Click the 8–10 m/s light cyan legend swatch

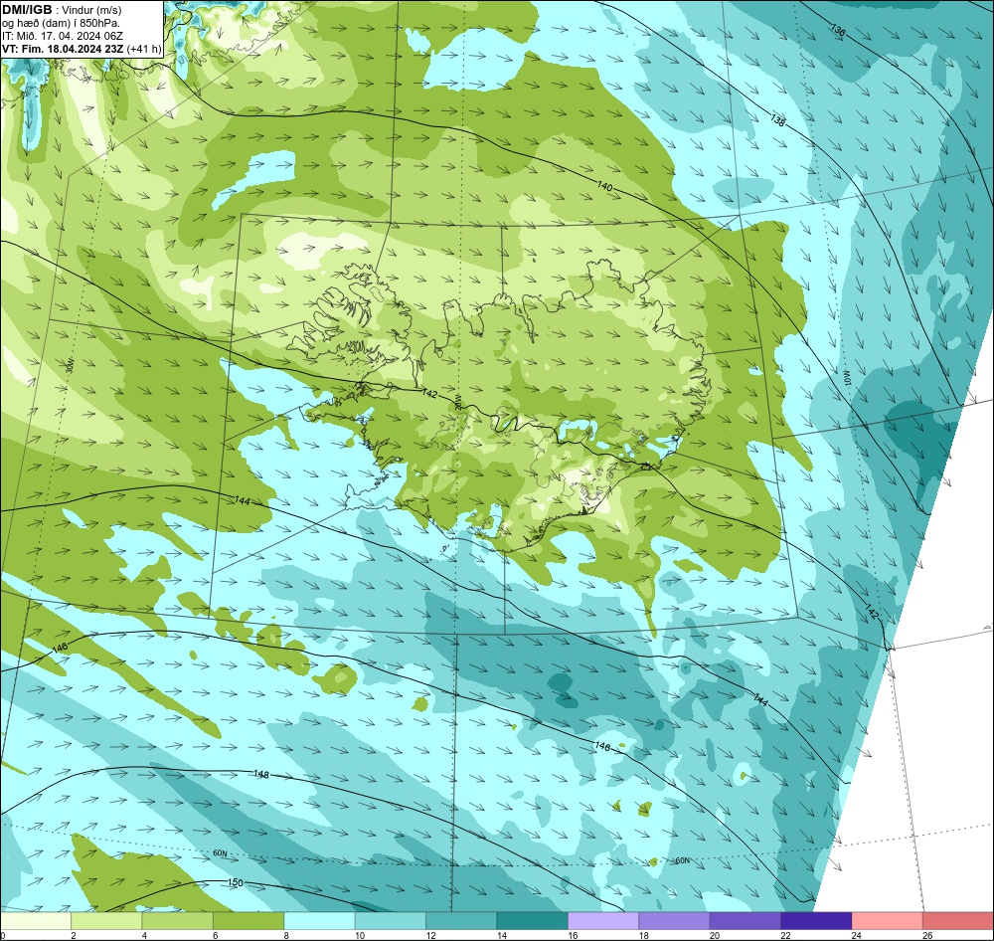(x=319, y=920)
